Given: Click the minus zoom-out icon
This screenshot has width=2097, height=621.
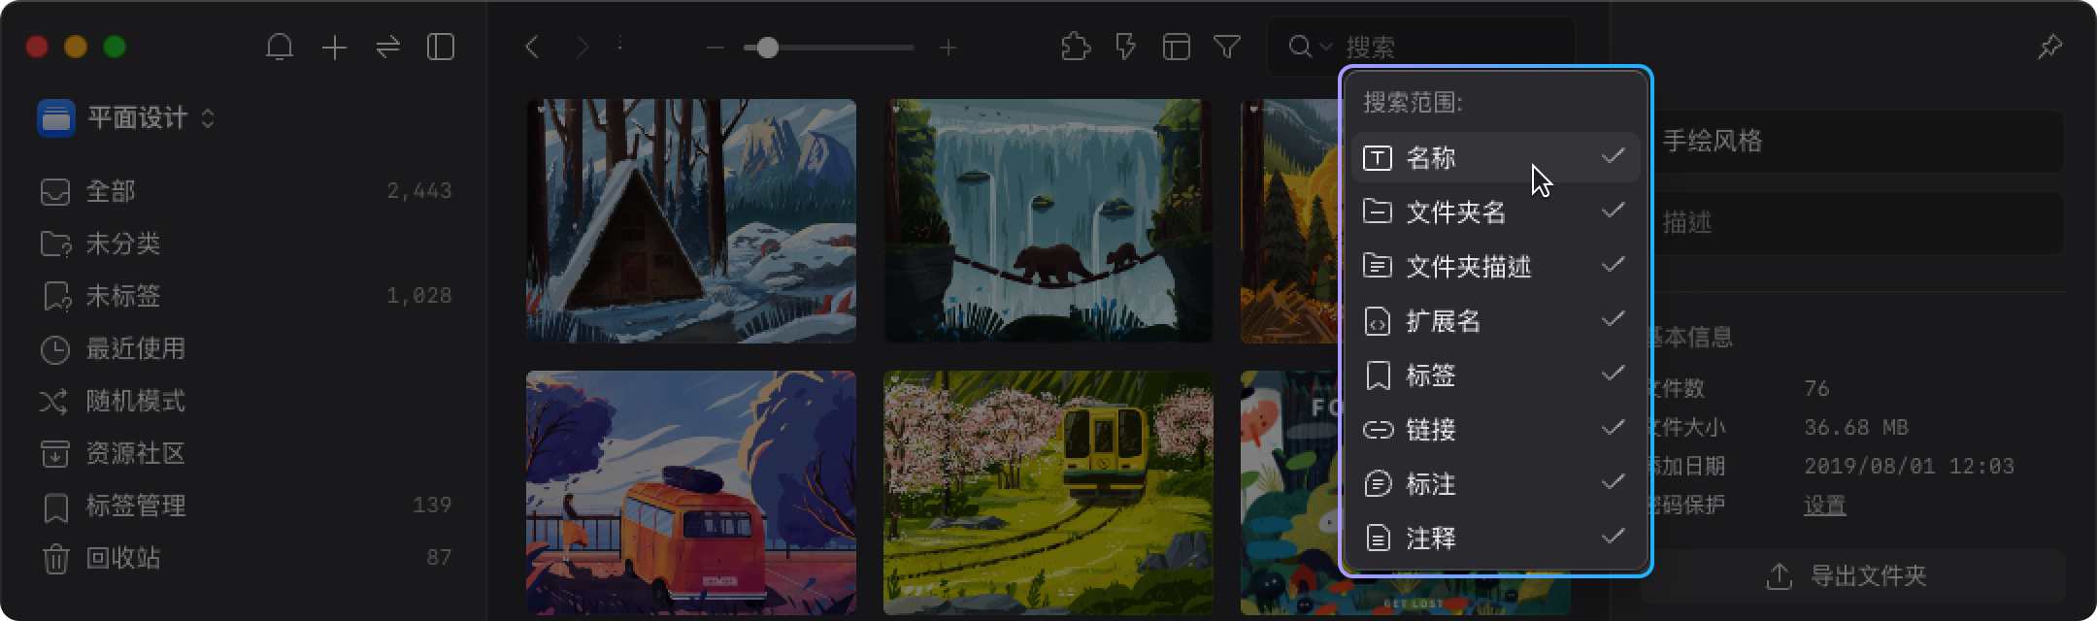Looking at the screenshot, I should click(x=716, y=47).
